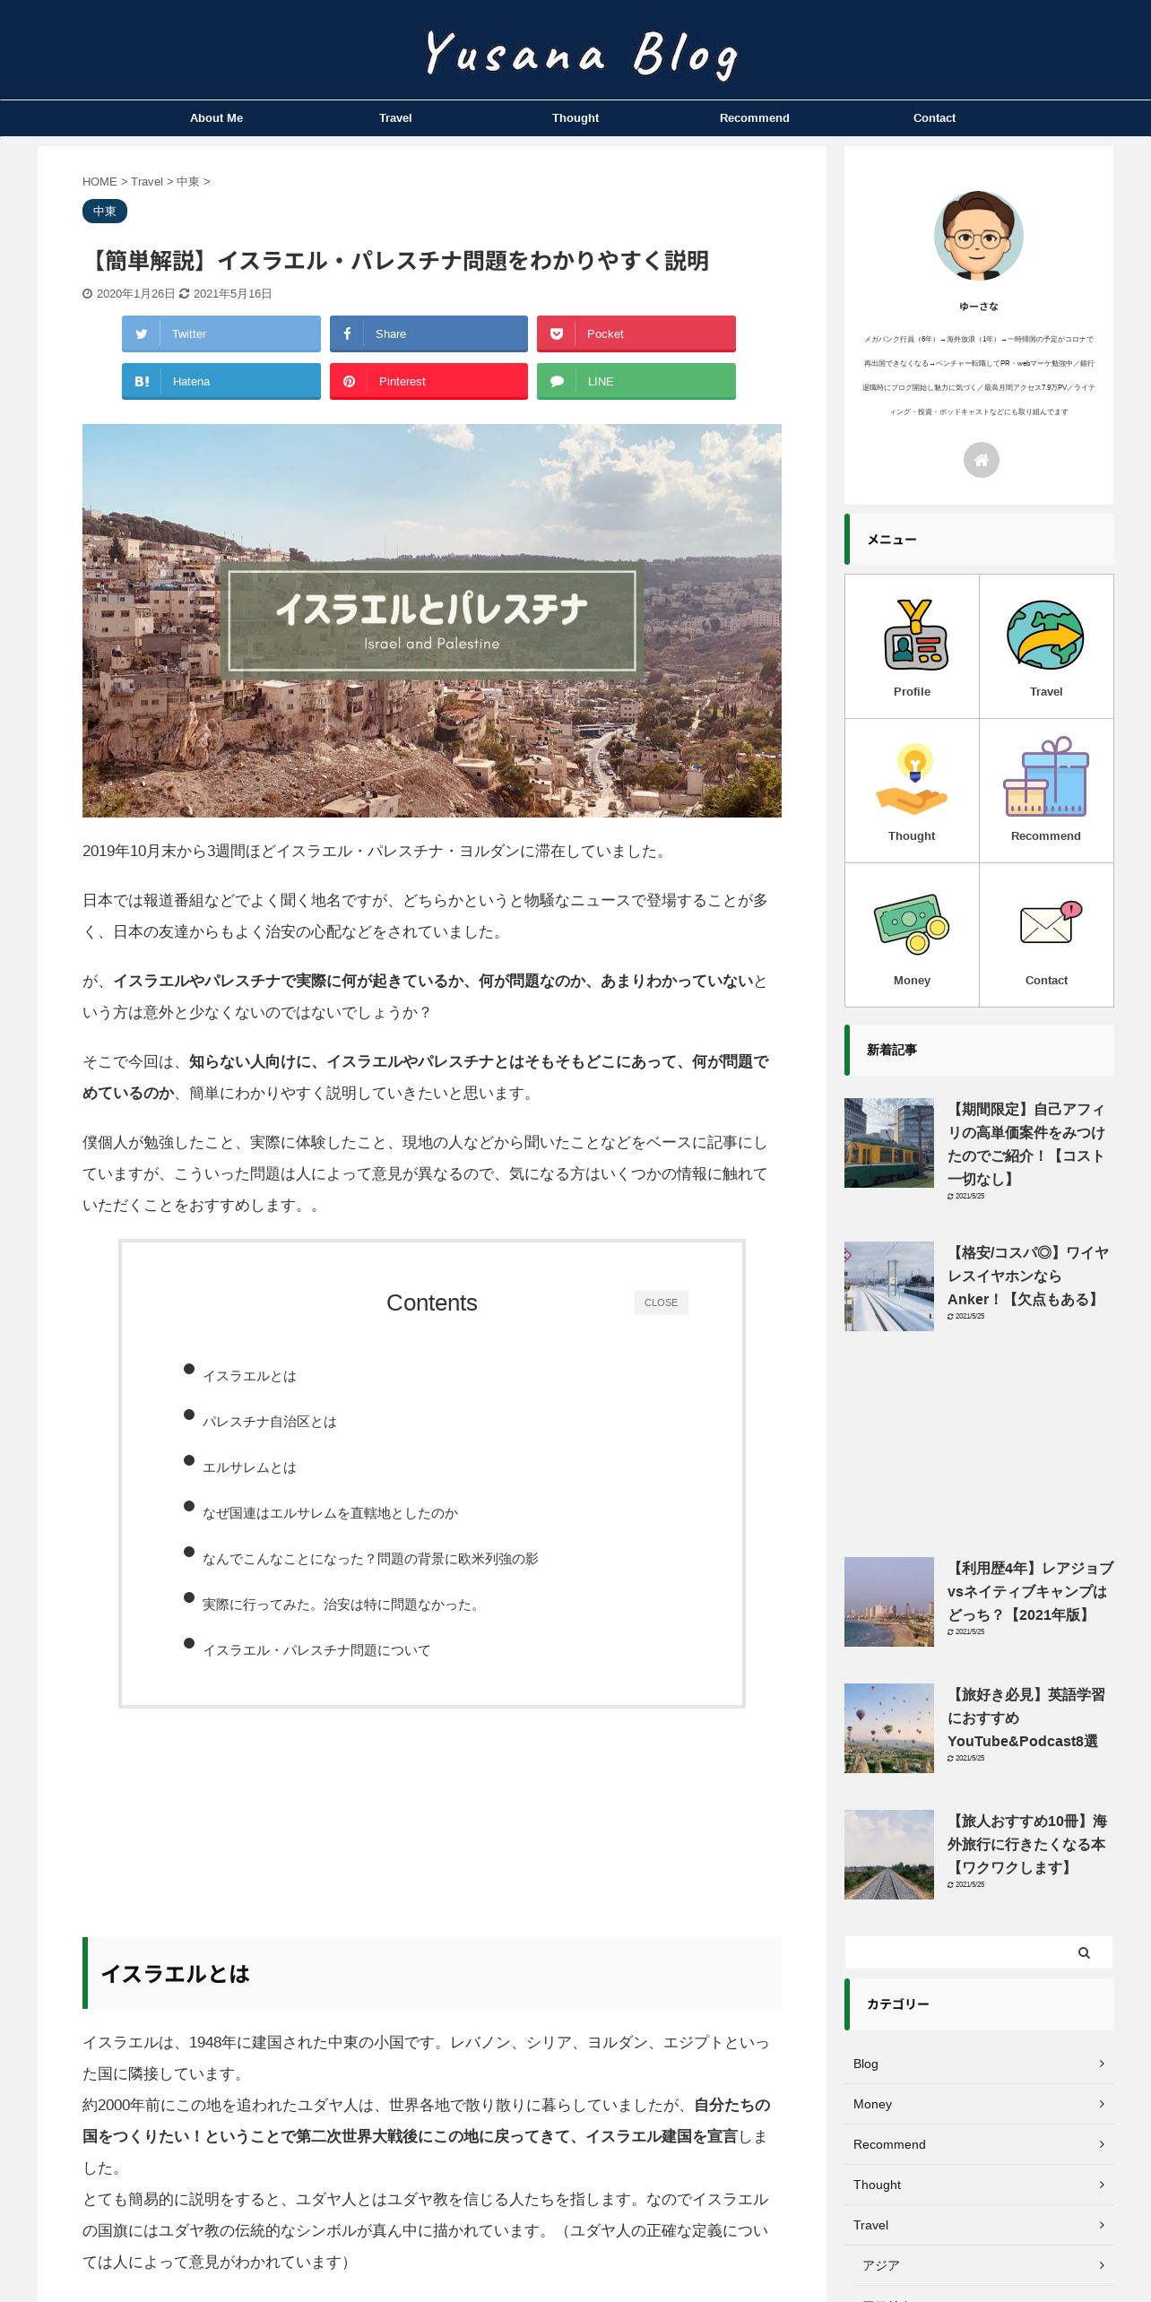Open the snowy railway thumbnail for Anker article

(x=889, y=1286)
